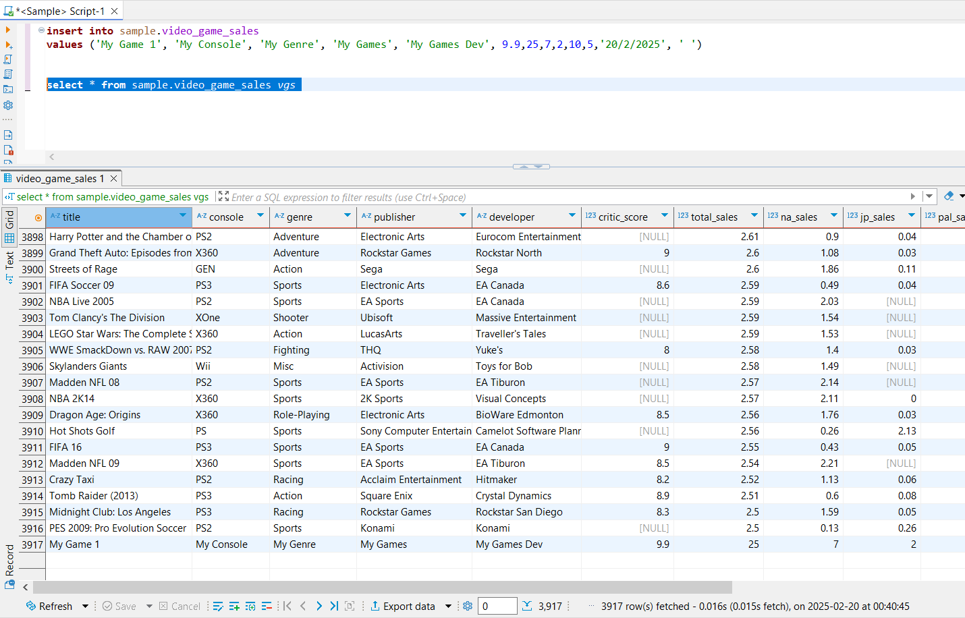
Task: Click the show output panel icon in the left sidebar
Action: (8, 135)
